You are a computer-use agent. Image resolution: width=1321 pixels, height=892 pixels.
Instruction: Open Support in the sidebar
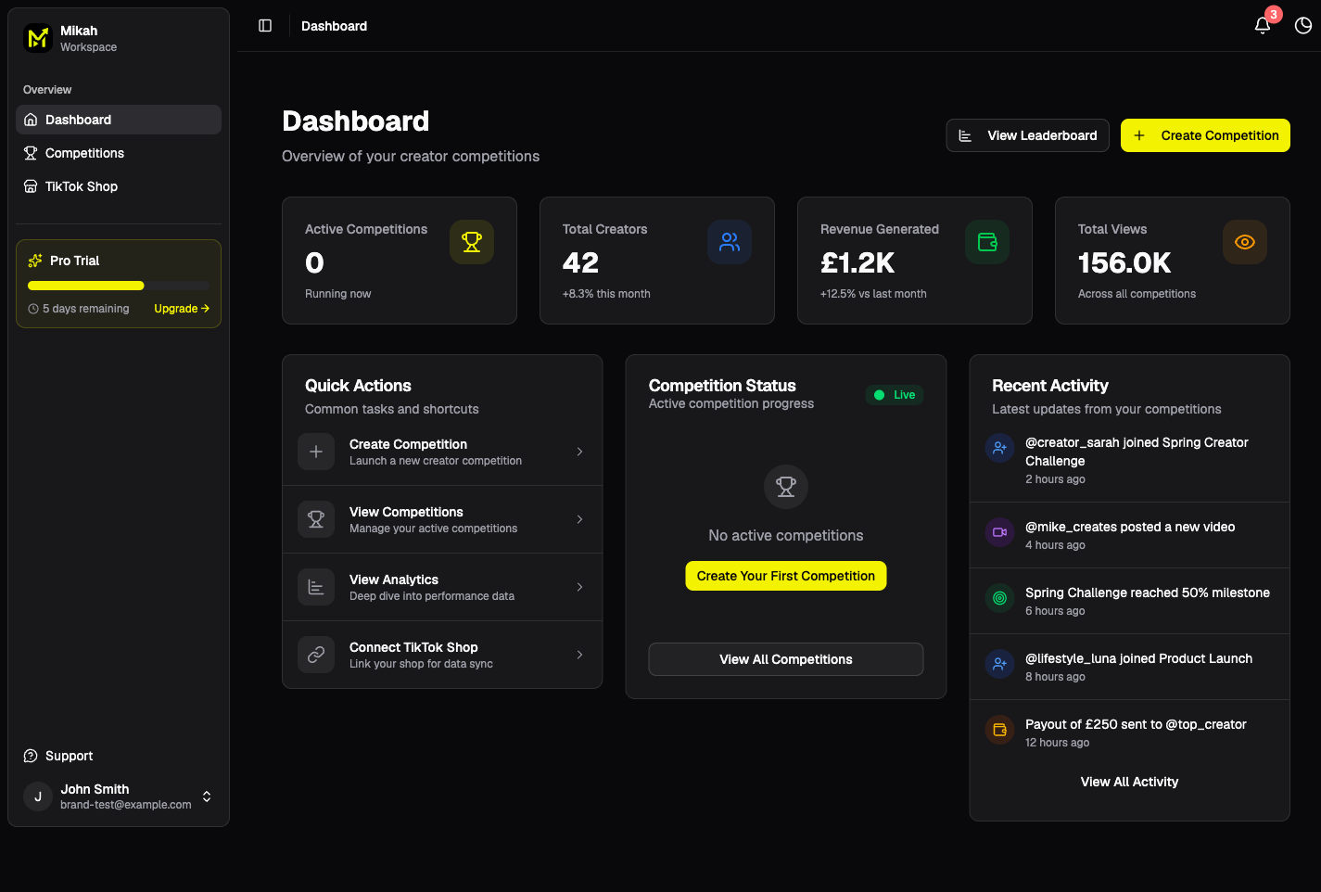119,756
